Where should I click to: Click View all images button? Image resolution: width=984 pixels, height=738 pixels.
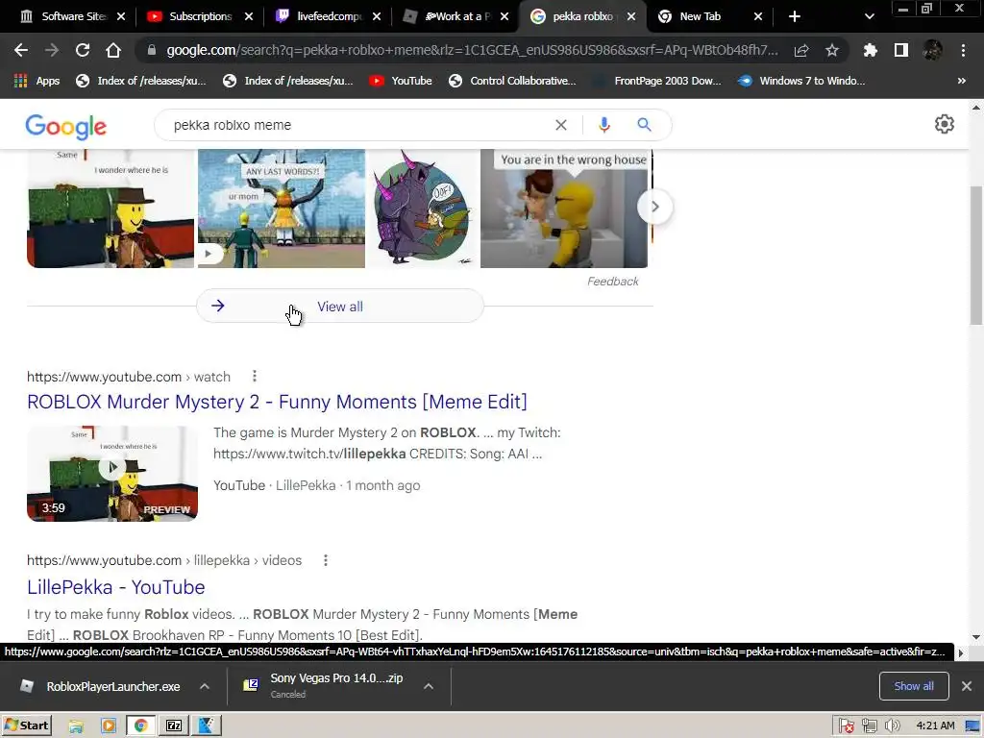pos(340,307)
